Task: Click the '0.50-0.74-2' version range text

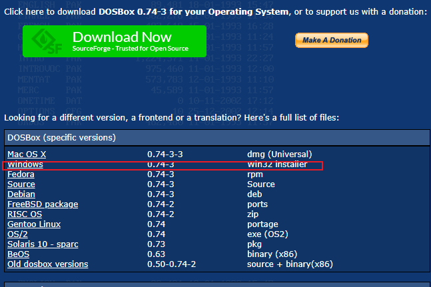Action: coord(171,264)
